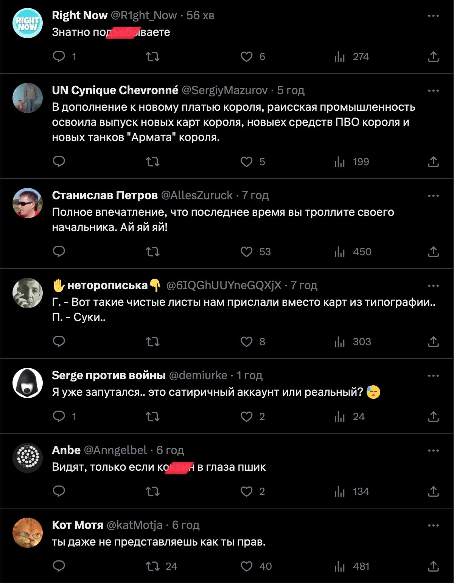Like Right Now's tweet
Image resolution: width=454 pixels, height=583 pixels.
click(246, 57)
